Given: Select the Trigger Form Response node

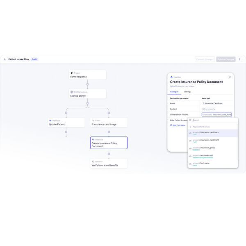Looking at the screenshot, I should 87,75.
